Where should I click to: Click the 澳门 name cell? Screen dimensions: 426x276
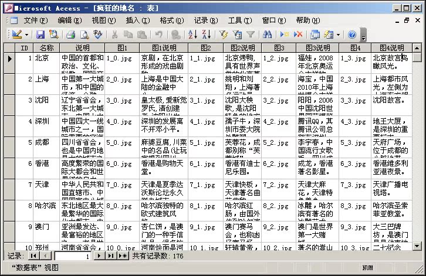[46, 232]
